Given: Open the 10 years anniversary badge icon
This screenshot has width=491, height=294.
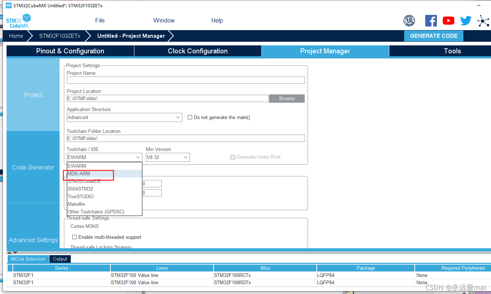Looking at the screenshot, I should 409,21.
